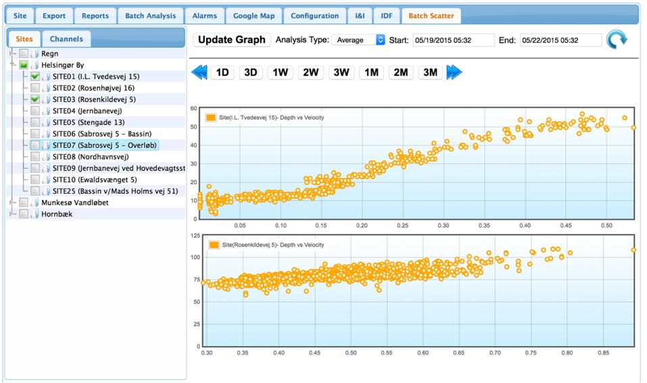The image size is (647, 383).
Task: Open the I&I tab
Action: (360, 16)
